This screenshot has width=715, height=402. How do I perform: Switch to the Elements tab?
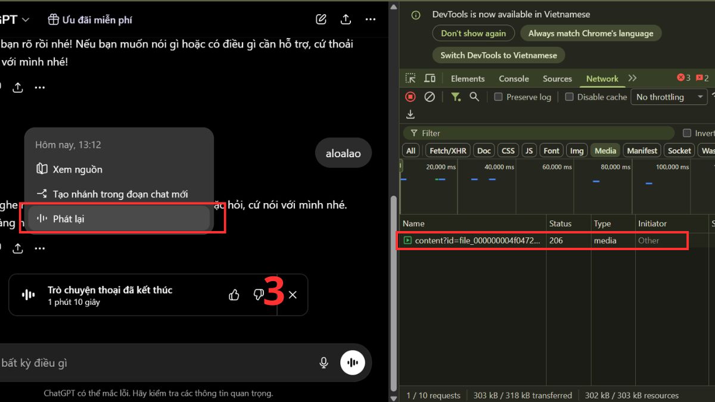pyautogui.click(x=468, y=79)
